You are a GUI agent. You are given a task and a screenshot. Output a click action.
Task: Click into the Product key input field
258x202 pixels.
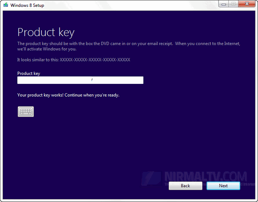[x=80, y=80]
